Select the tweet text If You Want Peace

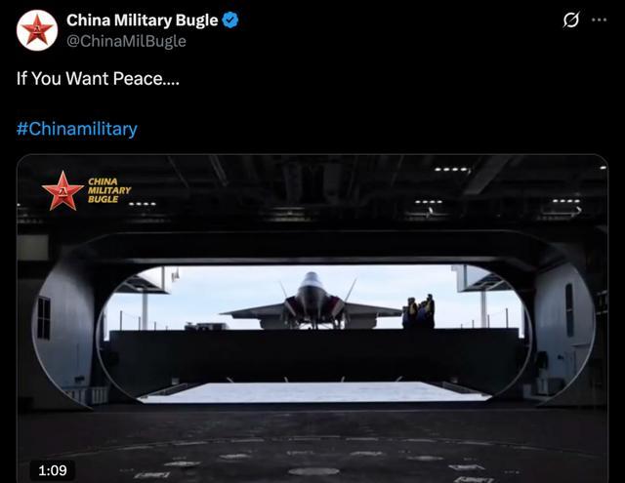pos(98,78)
